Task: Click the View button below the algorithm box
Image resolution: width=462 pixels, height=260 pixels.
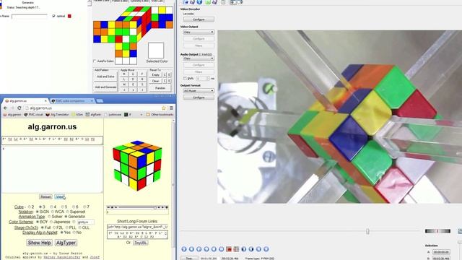Action: 60,196
